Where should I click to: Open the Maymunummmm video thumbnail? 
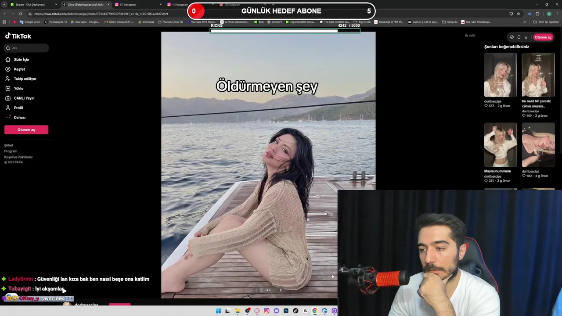tap(501, 145)
